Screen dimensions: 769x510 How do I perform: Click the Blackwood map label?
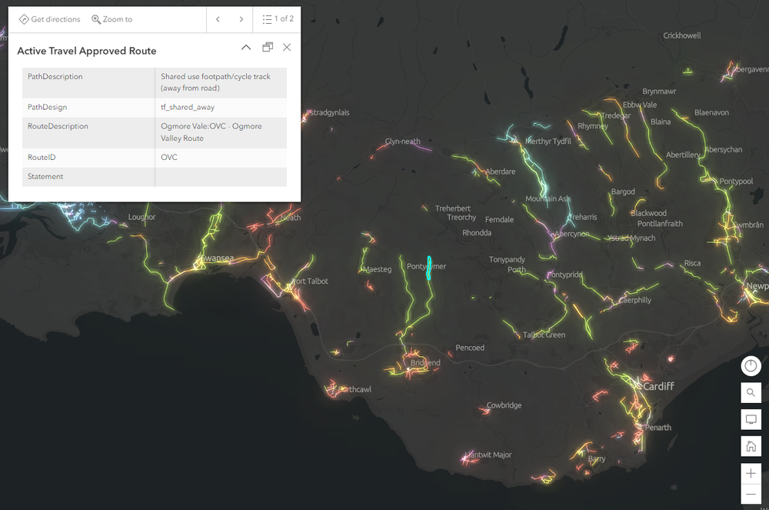(649, 213)
